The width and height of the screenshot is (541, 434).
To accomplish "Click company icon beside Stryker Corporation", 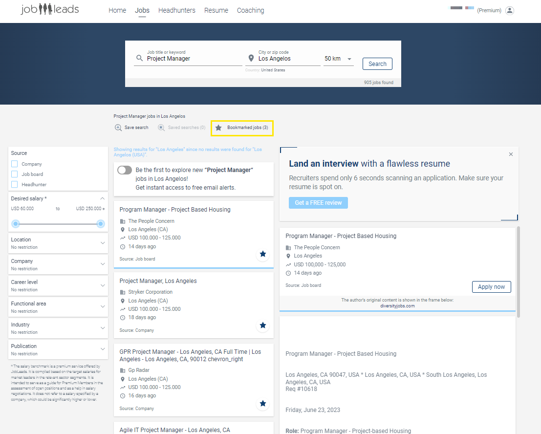I will (x=123, y=292).
